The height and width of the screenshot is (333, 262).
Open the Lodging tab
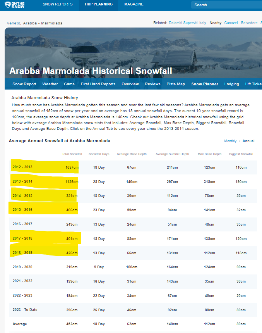coord(232,84)
